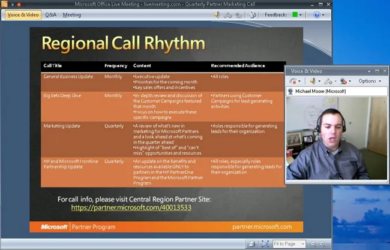Expand the microphone dropdown in Voice & Video panel

[x=335, y=81]
